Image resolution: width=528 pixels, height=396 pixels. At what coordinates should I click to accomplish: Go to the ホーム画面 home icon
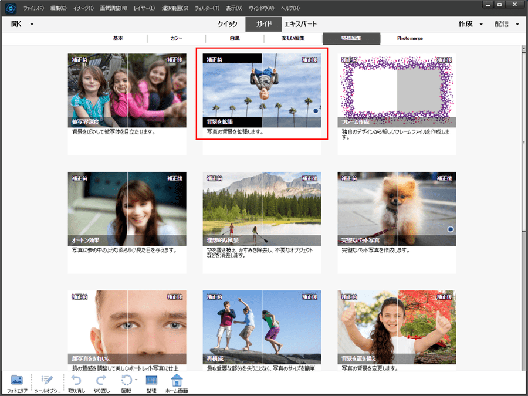[x=177, y=380]
